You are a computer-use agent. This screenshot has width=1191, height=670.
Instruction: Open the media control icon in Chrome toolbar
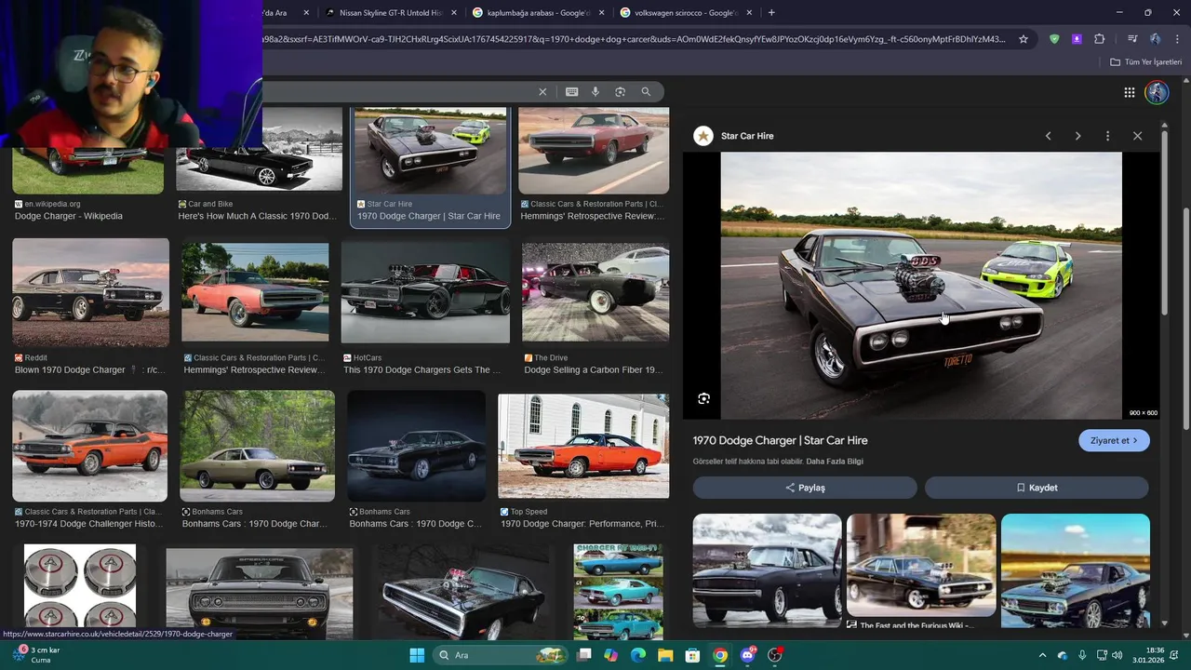pos(1132,39)
